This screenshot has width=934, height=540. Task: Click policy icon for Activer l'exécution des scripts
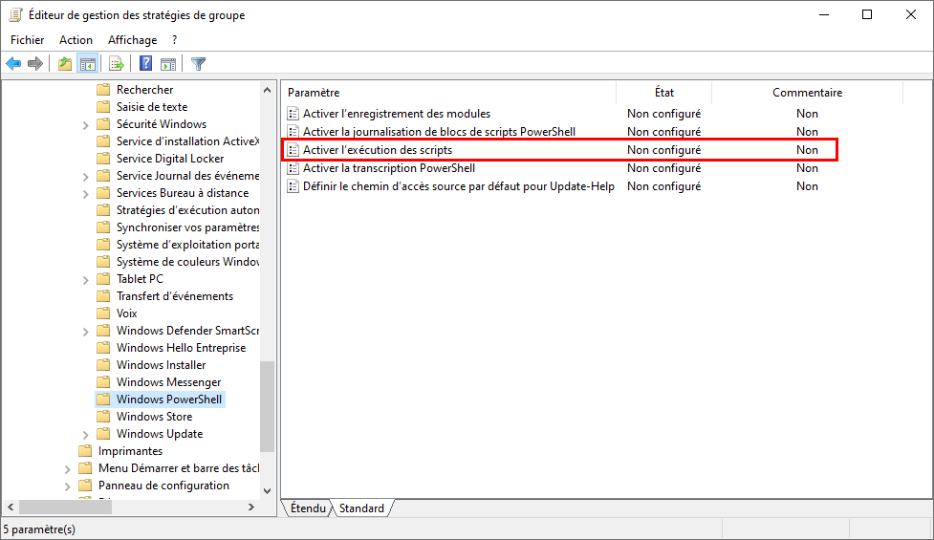pos(293,150)
